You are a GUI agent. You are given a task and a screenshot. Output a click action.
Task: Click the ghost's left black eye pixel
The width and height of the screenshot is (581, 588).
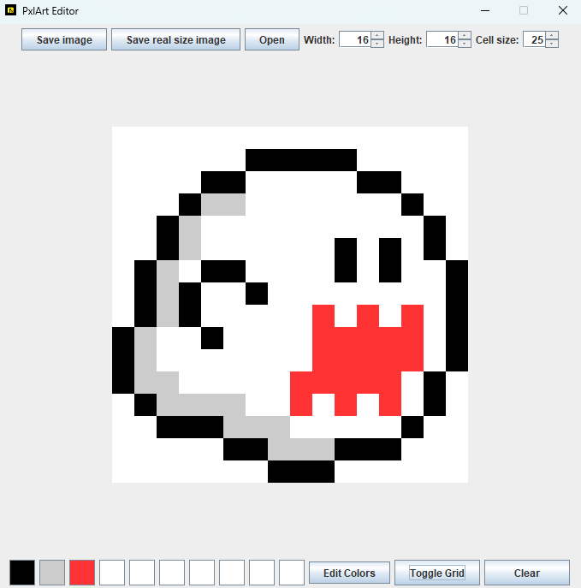pos(346,260)
